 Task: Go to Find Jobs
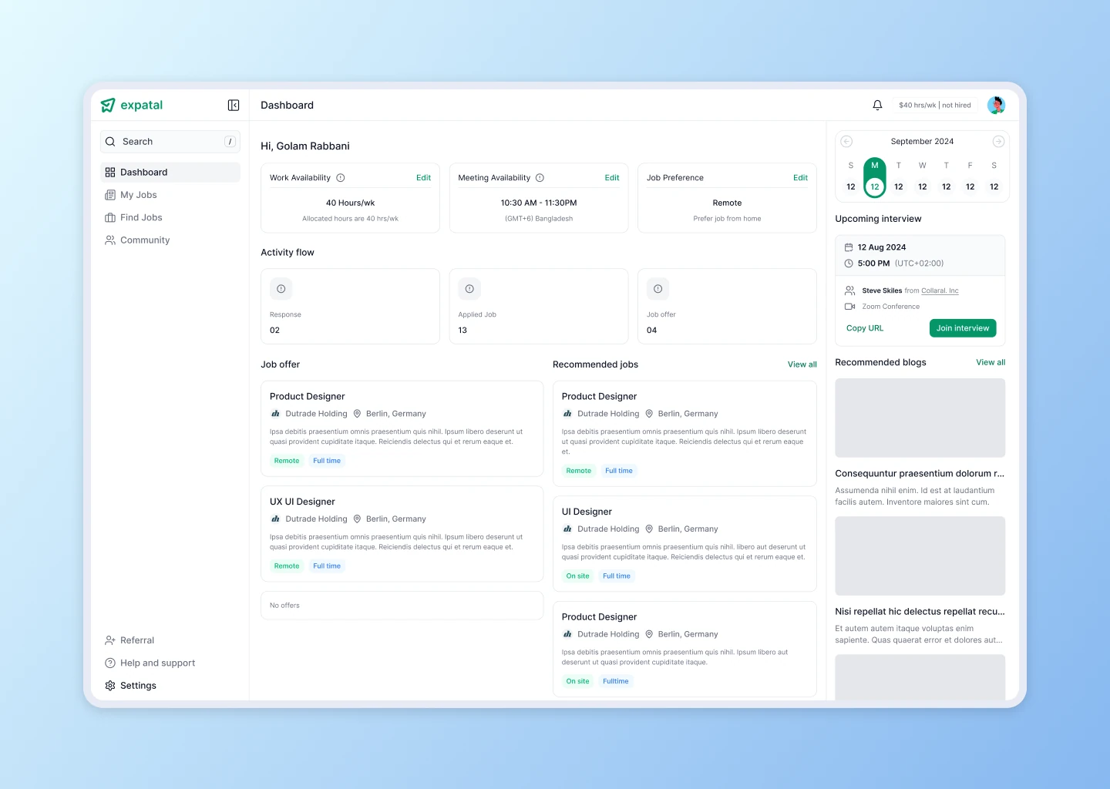tap(170, 217)
